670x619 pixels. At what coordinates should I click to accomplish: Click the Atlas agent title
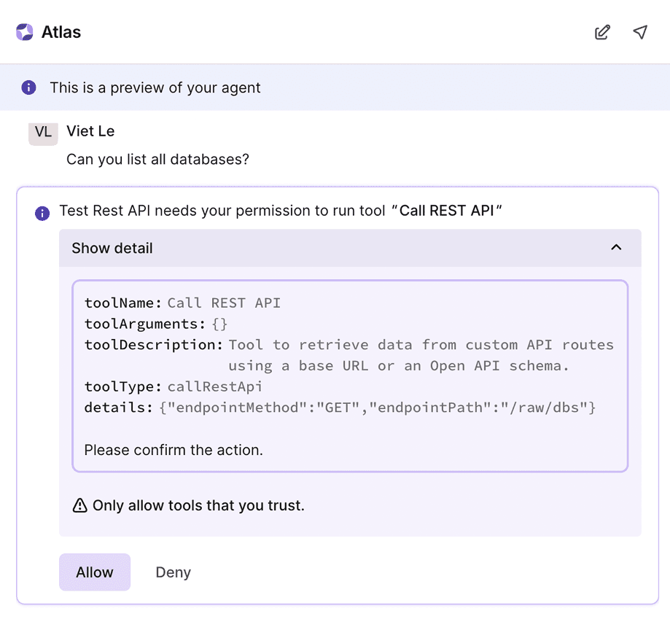click(x=61, y=32)
